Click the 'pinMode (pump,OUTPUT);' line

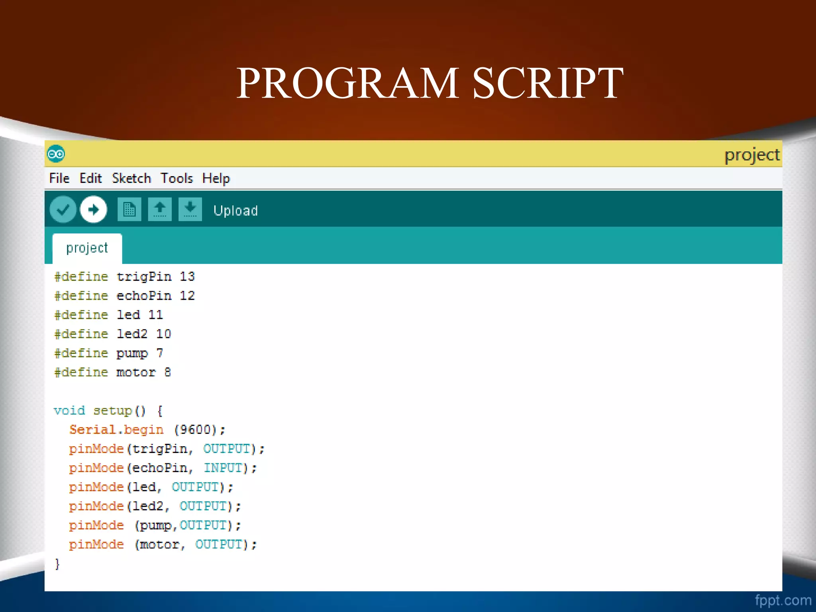point(155,525)
